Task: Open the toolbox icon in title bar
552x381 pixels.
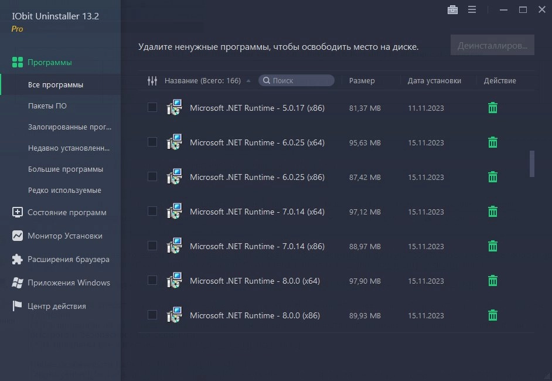Action: [452, 10]
